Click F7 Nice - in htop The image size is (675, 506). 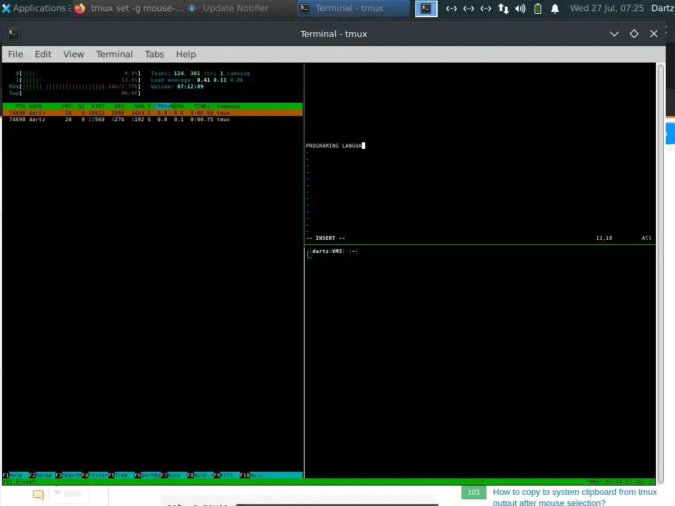pos(173,475)
